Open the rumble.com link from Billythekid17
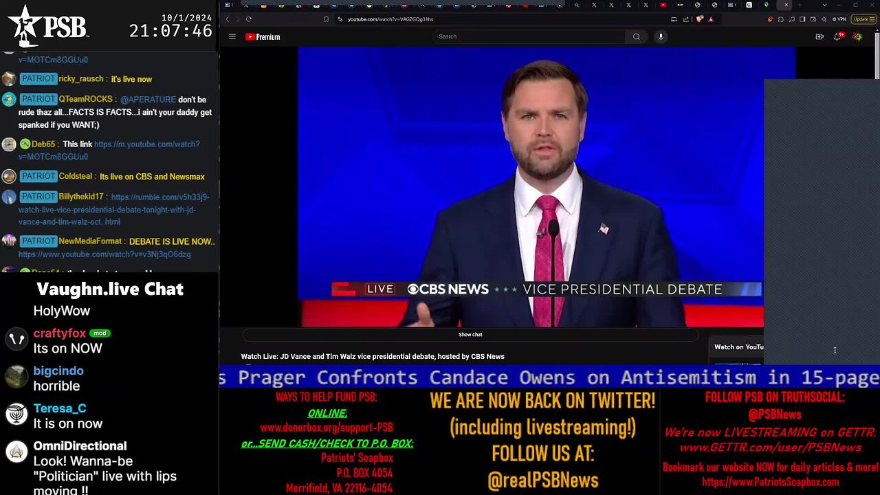This screenshot has height=495, width=880. pyautogui.click(x=113, y=209)
